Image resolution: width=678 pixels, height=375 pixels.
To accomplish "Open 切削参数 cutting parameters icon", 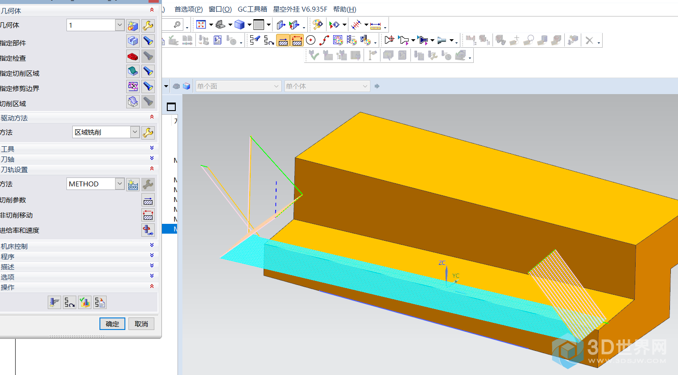I will pyautogui.click(x=148, y=200).
